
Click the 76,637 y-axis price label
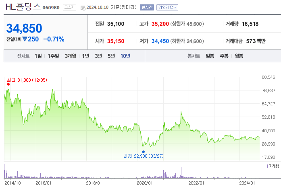coord(268,90)
